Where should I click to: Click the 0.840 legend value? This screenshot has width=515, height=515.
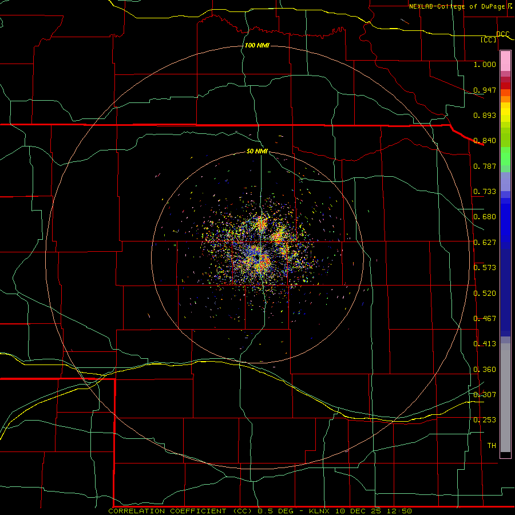pyautogui.click(x=485, y=141)
